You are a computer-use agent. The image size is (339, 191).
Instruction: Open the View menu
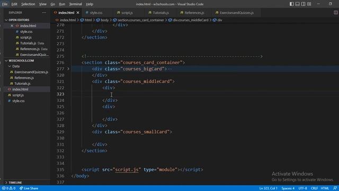(x=43, y=4)
